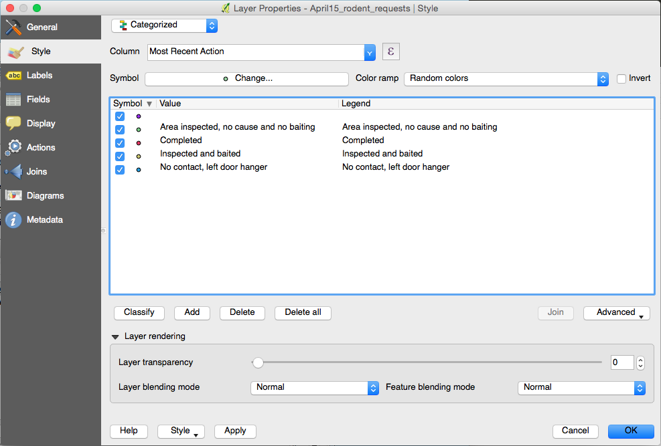Open the General settings wrench icon

(13, 27)
